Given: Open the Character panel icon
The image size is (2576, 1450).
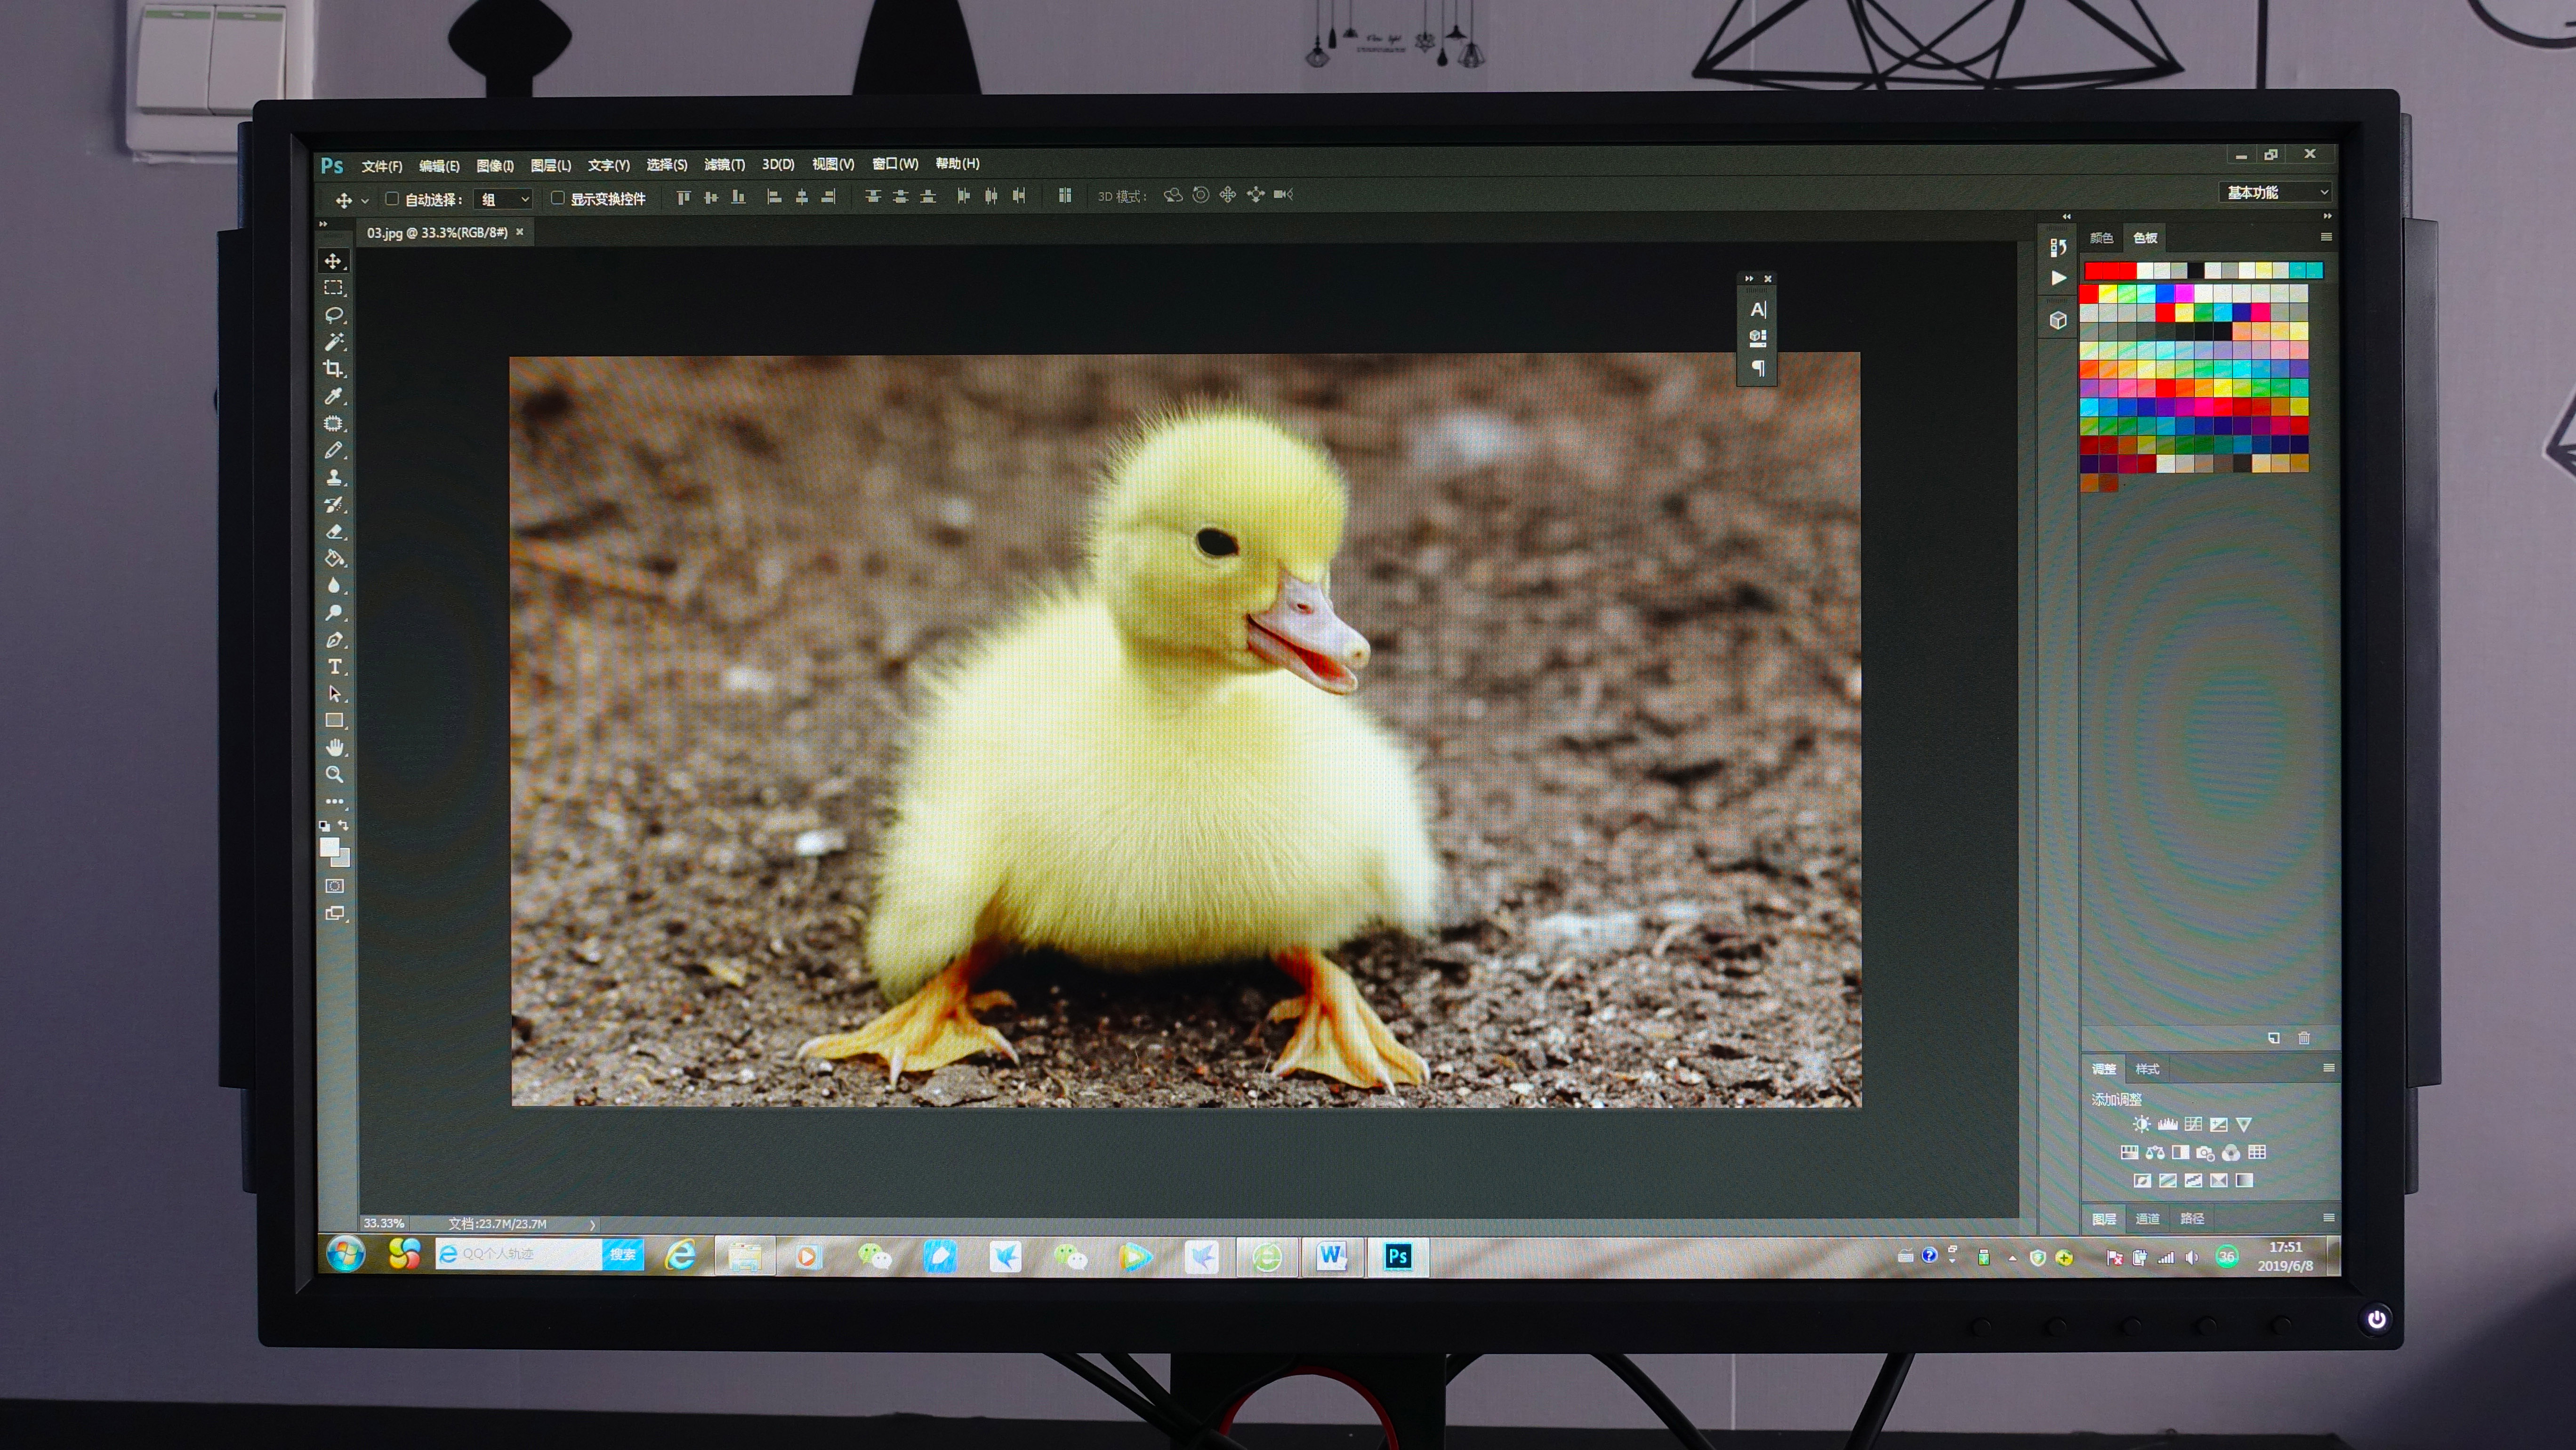Looking at the screenshot, I should click(1758, 309).
